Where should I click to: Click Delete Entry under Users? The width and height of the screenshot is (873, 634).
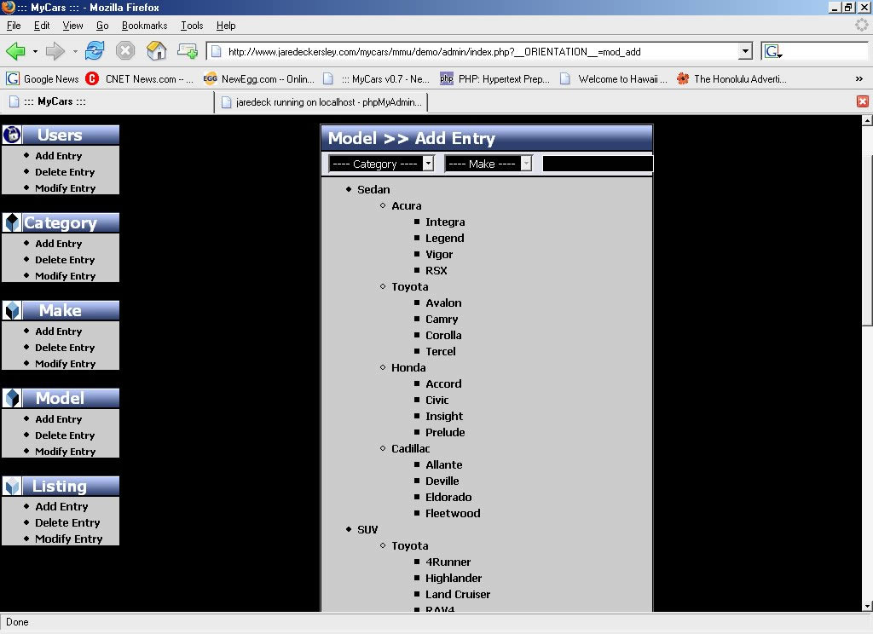click(x=65, y=172)
